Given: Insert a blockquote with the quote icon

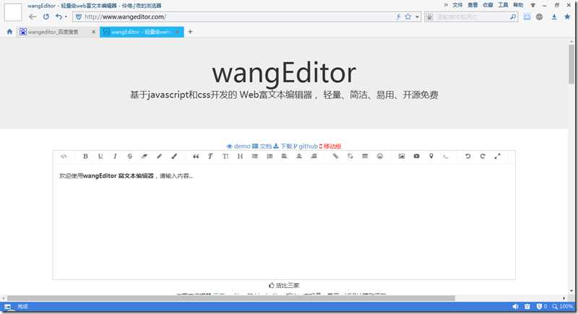Looking at the screenshot, I should (196, 157).
